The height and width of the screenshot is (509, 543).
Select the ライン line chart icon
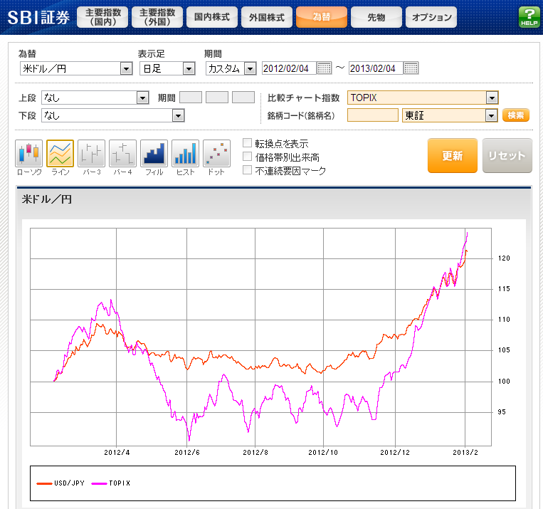pyautogui.click(x=60, y=154)
